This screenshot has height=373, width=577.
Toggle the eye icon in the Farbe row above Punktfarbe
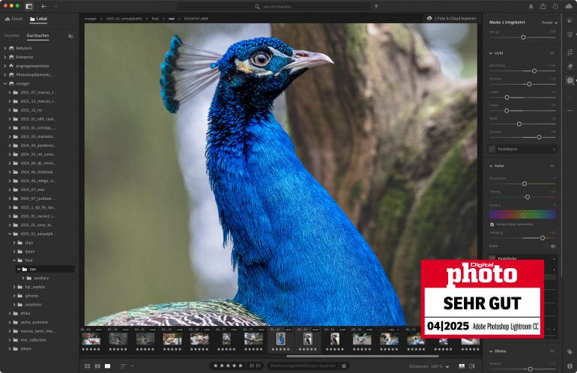click(553, 246)
